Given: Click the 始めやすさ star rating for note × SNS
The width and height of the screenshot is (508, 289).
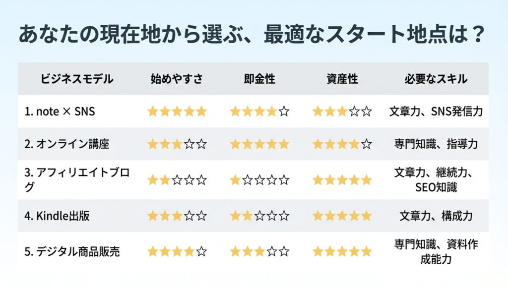Looking at the screenshot, I should tap(177, 112).
